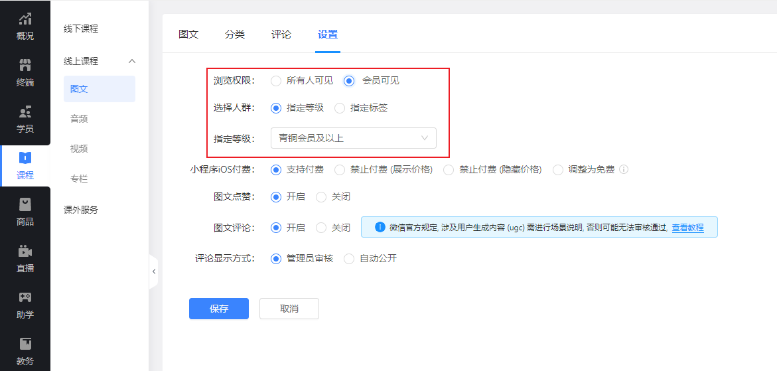Click the info icon beside 调整为免费

click(624, 169)
